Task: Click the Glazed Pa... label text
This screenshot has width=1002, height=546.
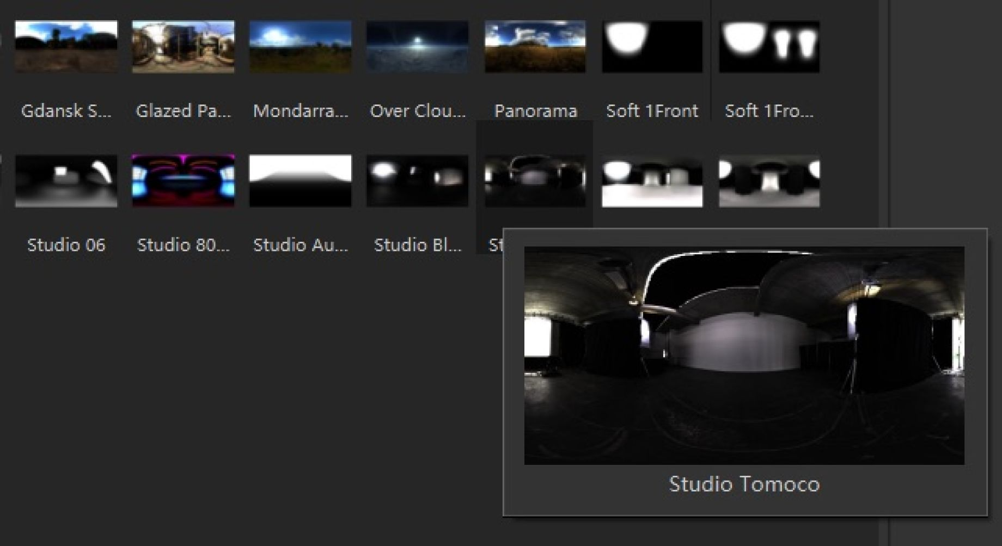Action: (x=184, y=111)
